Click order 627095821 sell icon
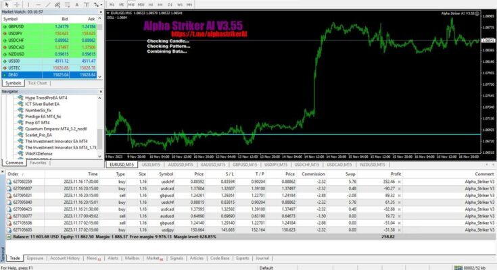Viewport: 497px width, 270px height. coord(9,196)
